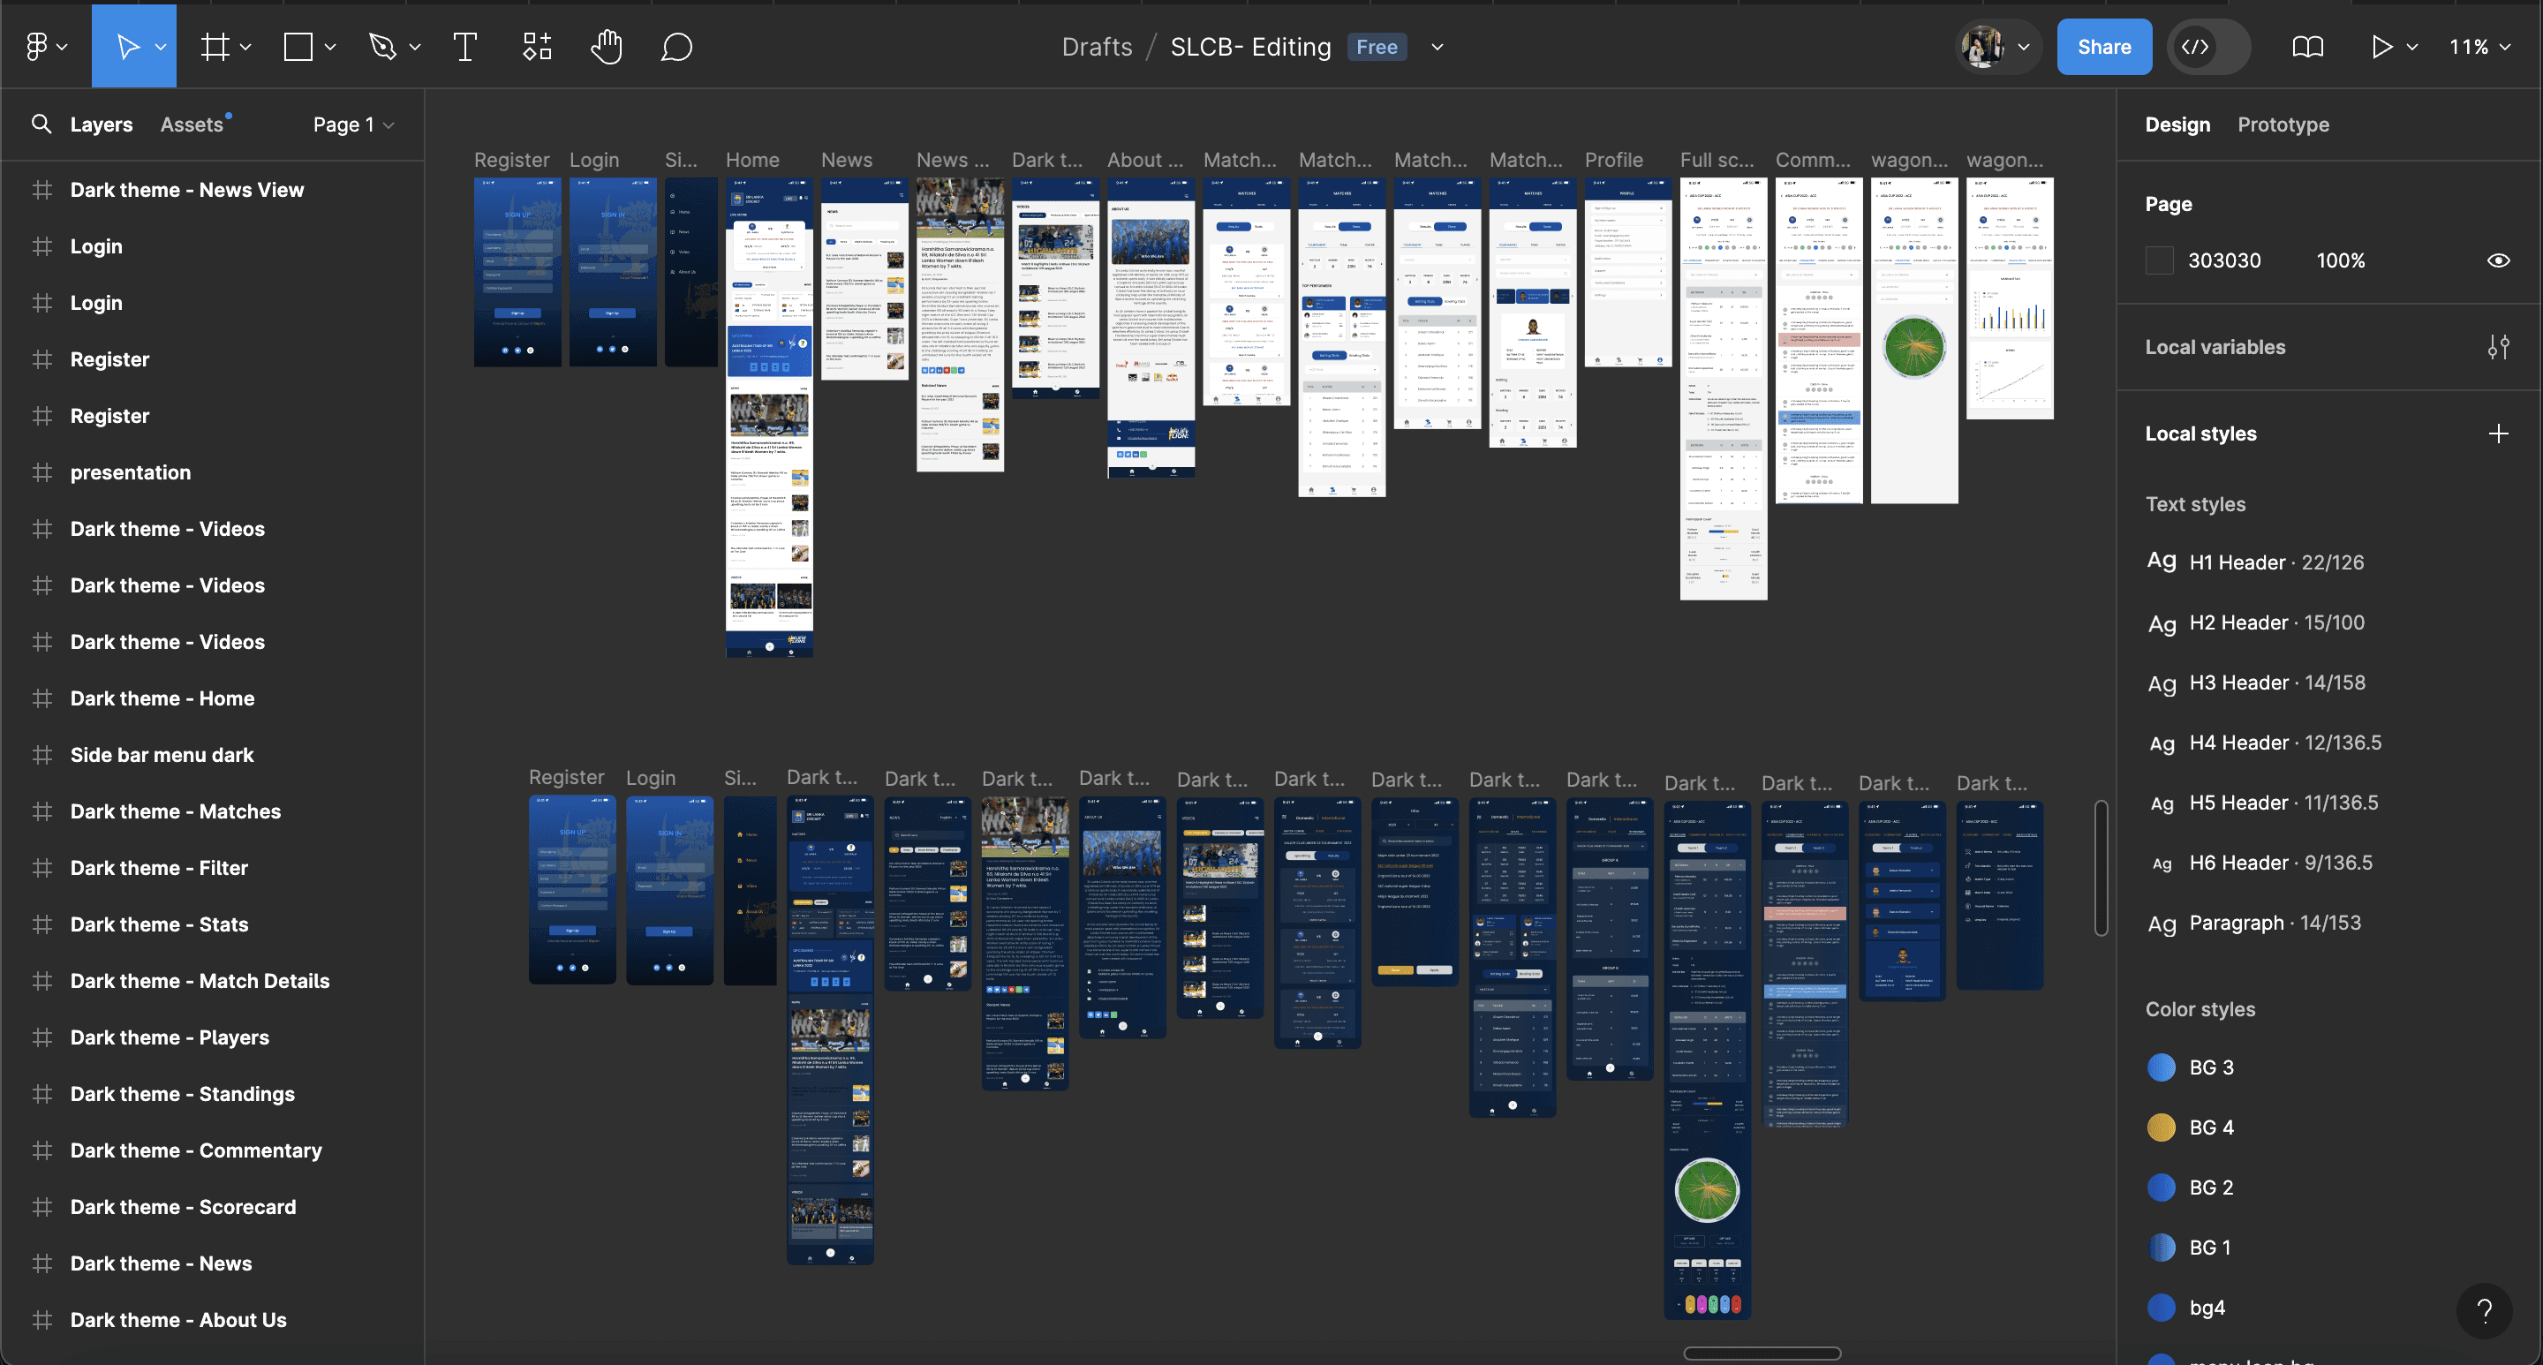Select the Comment tool

(x=676, y=47)
